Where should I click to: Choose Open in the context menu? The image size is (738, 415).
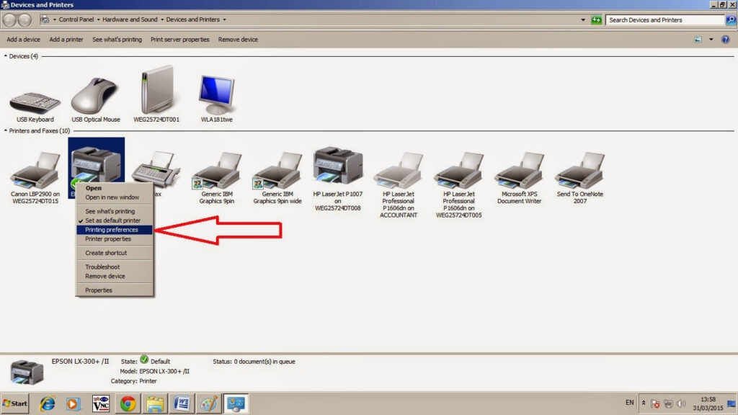pyautogui.click(x=115, y=188)
